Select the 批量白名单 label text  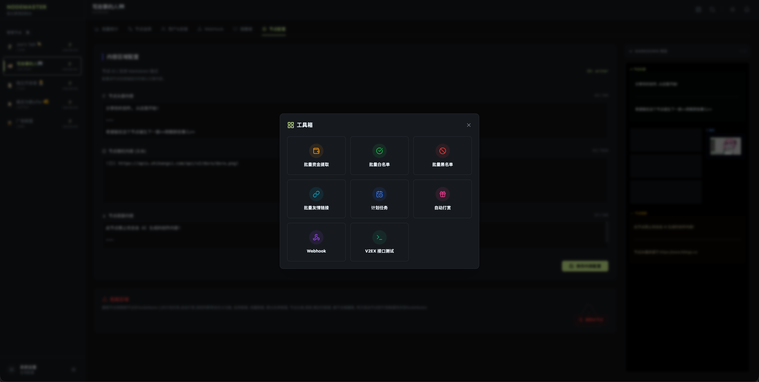379,164
